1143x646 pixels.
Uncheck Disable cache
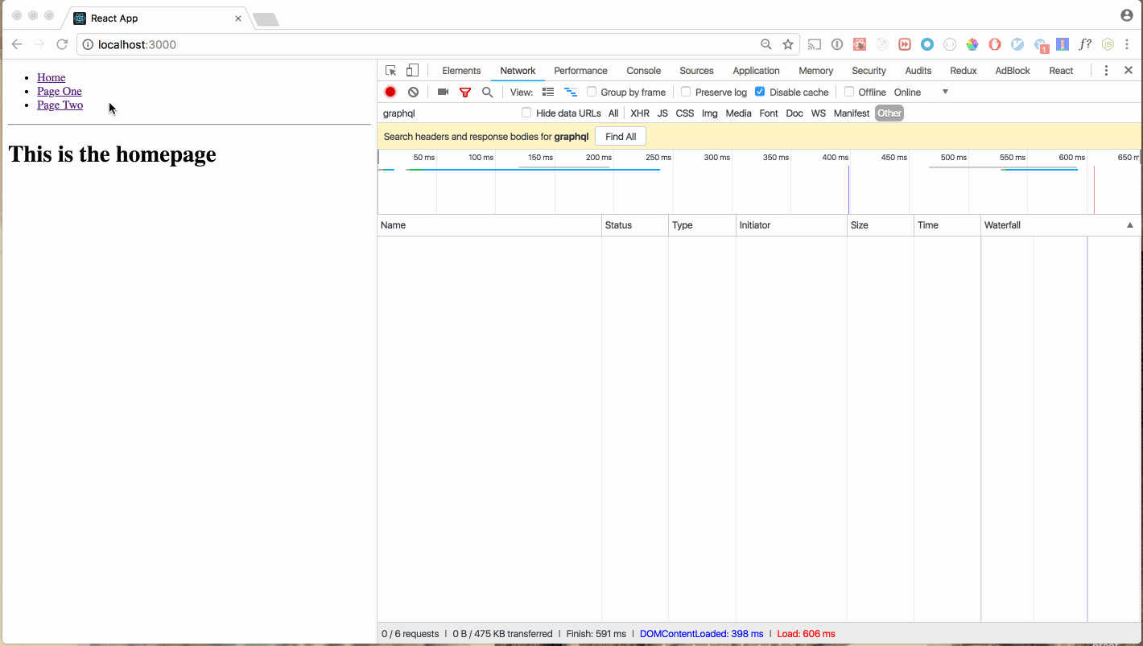760,92
